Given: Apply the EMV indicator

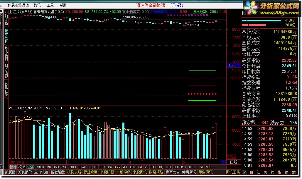Looking at the screenshot, I should (117, 167).
